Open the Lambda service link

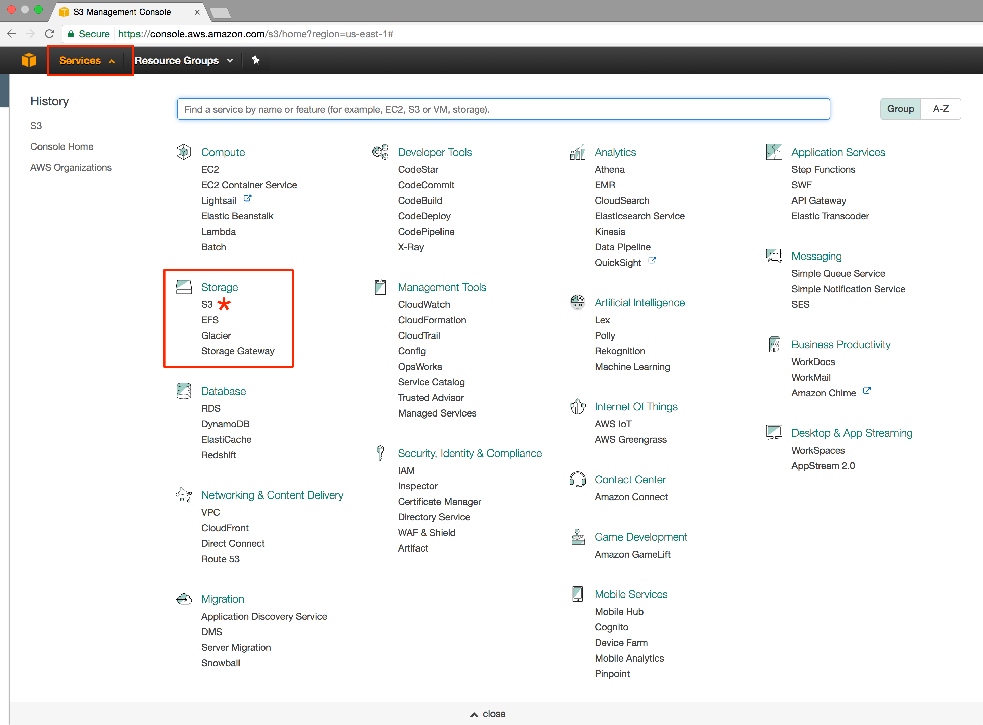218,231
